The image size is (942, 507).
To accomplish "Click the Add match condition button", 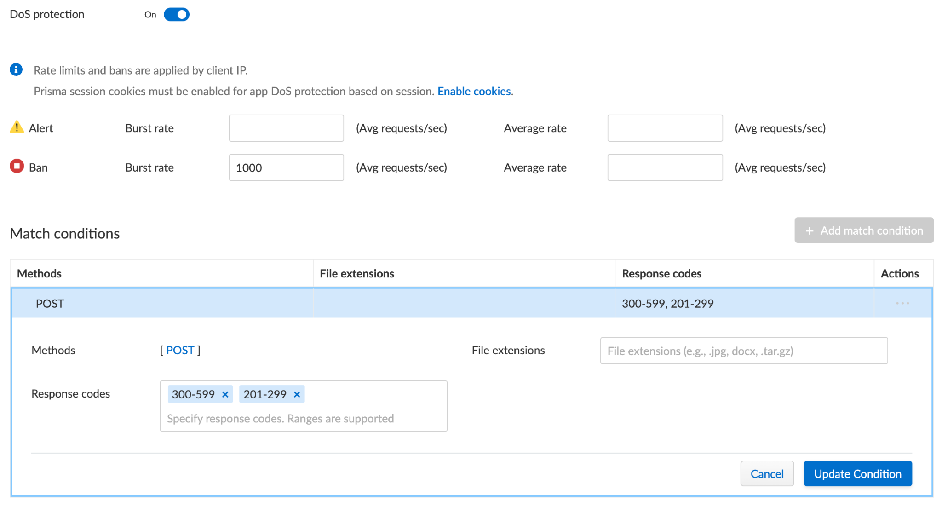I will tap(864, 230).
